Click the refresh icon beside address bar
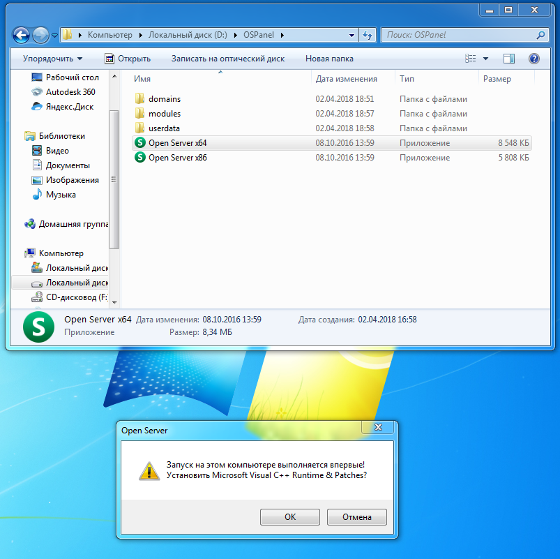The height and width of the screenshot is (559, 560). point(368,35)
